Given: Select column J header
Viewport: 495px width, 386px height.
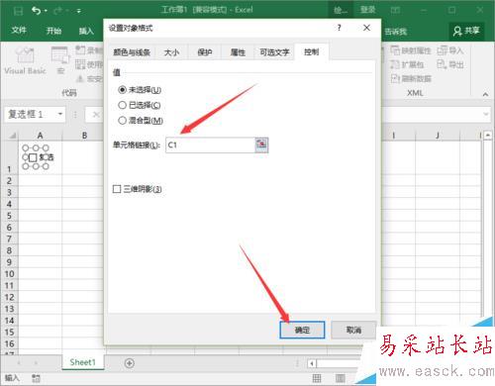Looking at the screenshot, I should (x=438, y=136).
